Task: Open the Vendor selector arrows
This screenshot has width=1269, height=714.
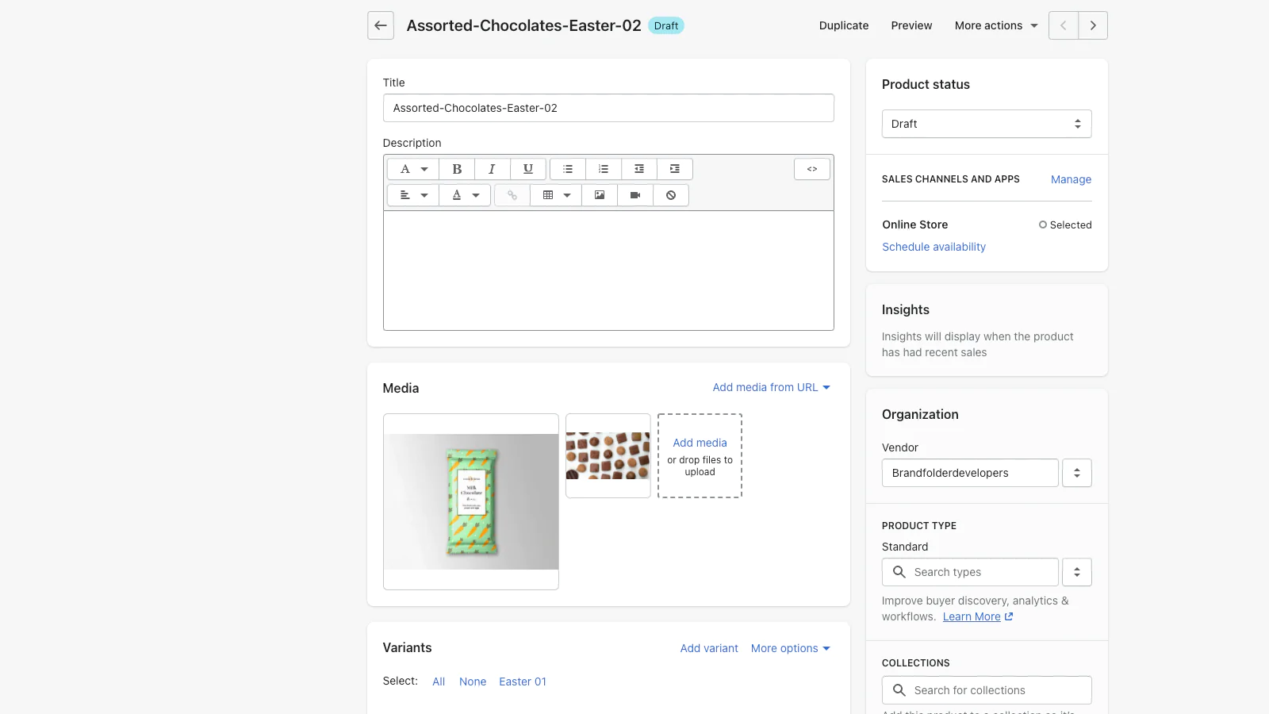Action: click(x=1077, y=473)
